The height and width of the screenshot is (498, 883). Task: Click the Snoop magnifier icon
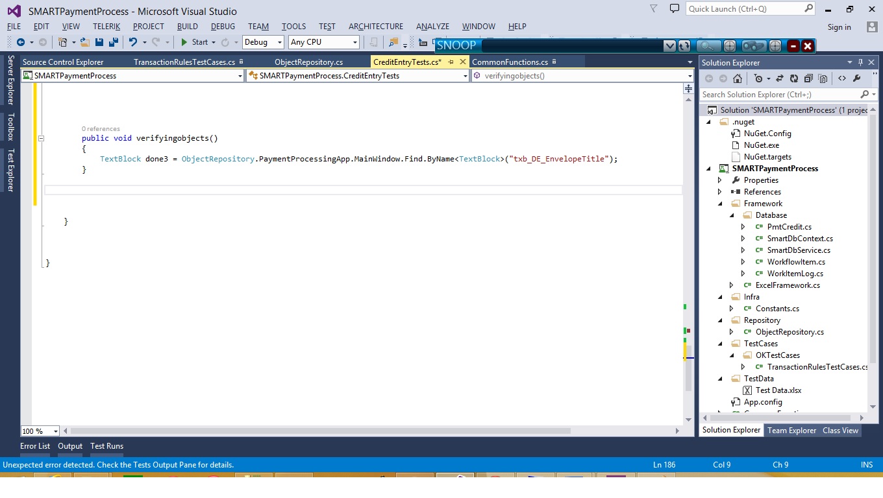(708, 46)
